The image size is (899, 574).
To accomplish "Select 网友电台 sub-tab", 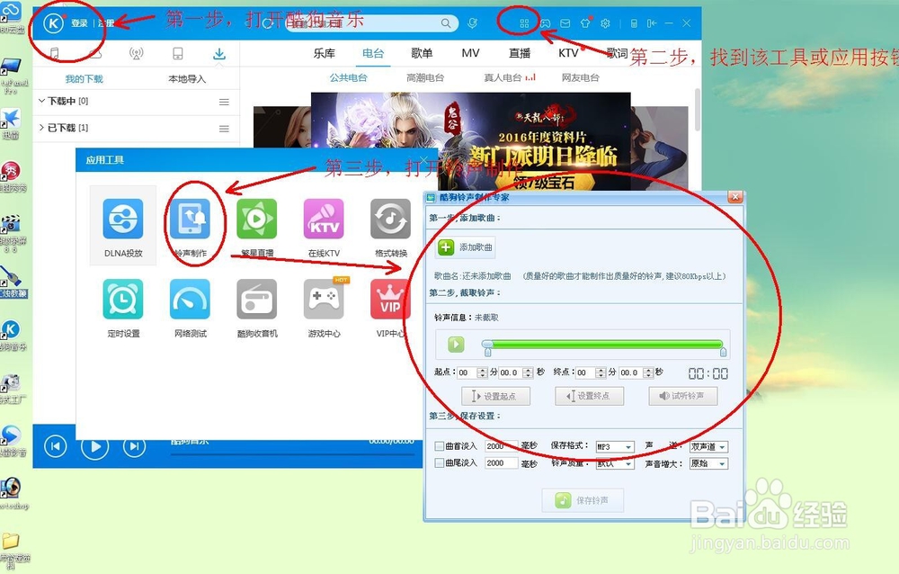I will coord(580,77).
